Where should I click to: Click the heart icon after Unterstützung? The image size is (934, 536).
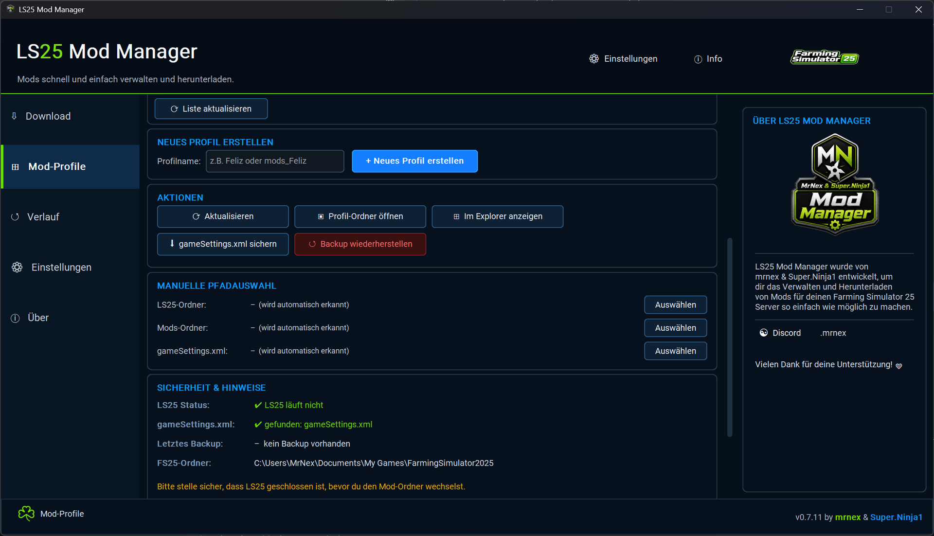point(899,366)
